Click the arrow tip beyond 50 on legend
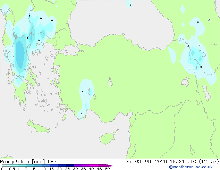This screenshot has width=220, height=170. pyautogui.click(x=110, y=165)
